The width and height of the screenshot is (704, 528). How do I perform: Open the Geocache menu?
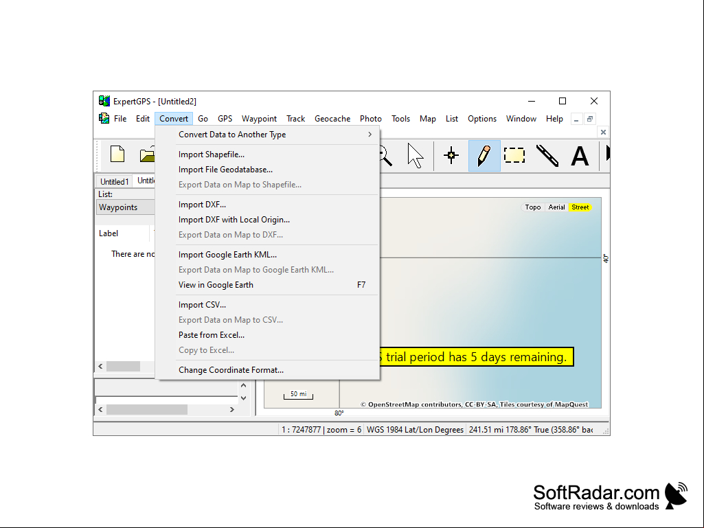(x=332, y=119)
